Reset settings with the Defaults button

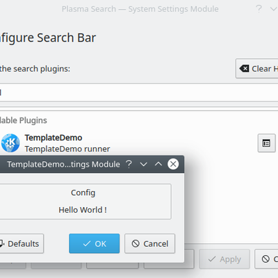22,243
